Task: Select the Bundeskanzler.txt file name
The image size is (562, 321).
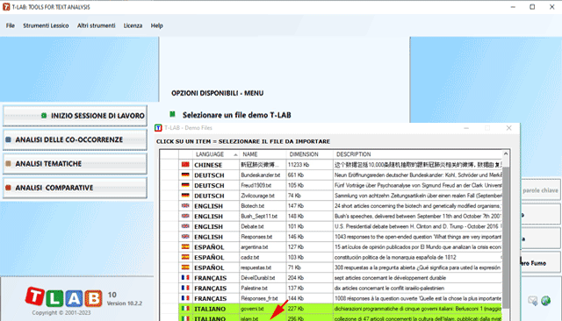Action: point(260,175)
